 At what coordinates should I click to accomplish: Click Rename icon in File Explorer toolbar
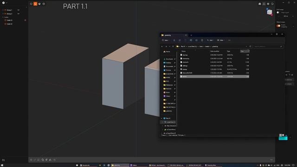point(191,40)
